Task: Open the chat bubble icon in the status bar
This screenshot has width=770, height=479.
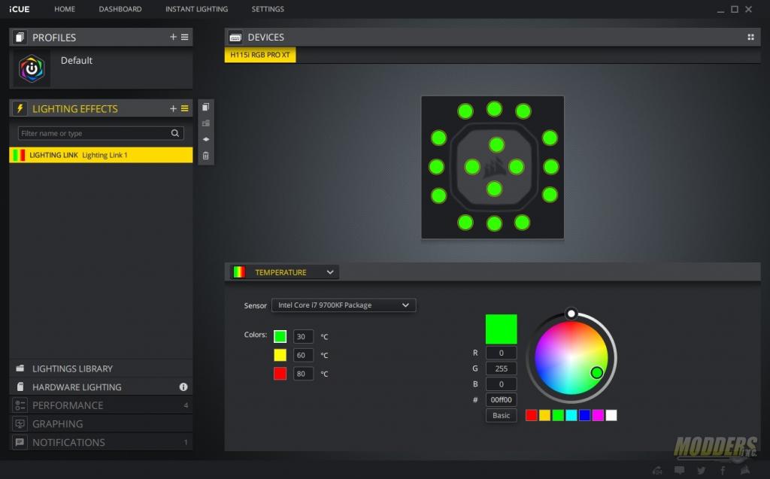Action: [679, 471]
